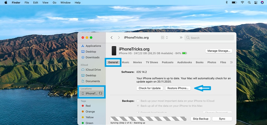This screenshot has height=125, width=267.
Task: Open the Window menu
Action: pyautogui.click(x=66, y=2)
